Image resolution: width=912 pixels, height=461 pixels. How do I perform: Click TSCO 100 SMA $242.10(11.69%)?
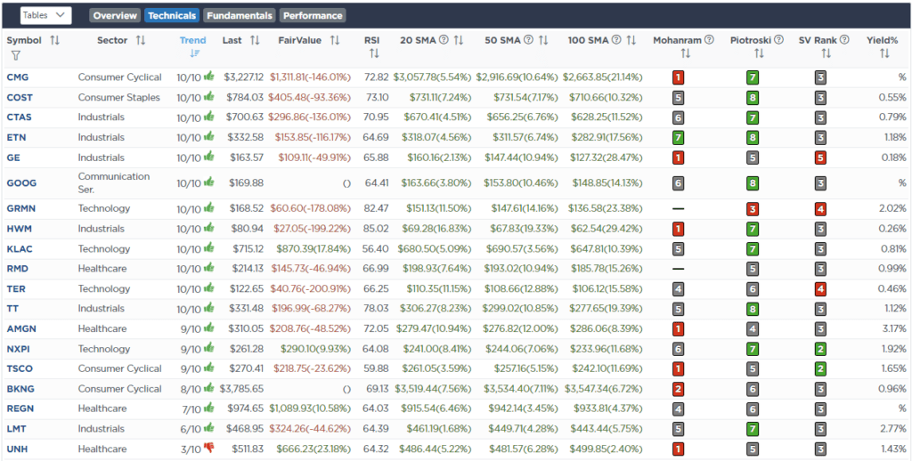pyautogui.click(x=607, y=368)
